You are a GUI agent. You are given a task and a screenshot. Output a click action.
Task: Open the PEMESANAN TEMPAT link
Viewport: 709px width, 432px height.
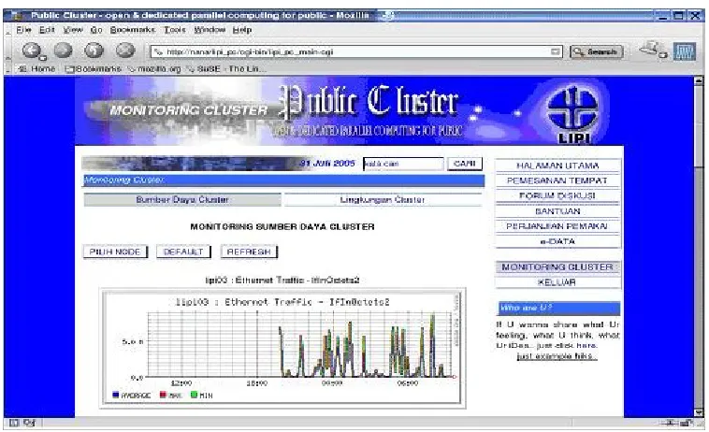[x=558, y=180]
